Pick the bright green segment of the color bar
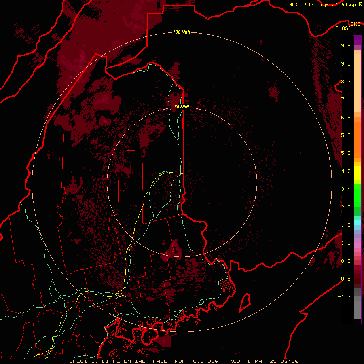The width and height of the screenshot is (364, 364). (357, 195)
